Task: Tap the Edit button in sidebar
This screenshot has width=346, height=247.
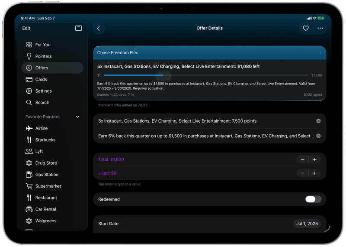Action: tap(26, 28)
